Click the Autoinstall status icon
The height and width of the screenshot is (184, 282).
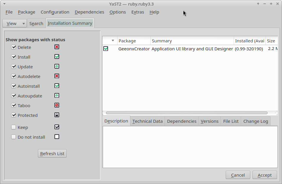pos(57,86)
